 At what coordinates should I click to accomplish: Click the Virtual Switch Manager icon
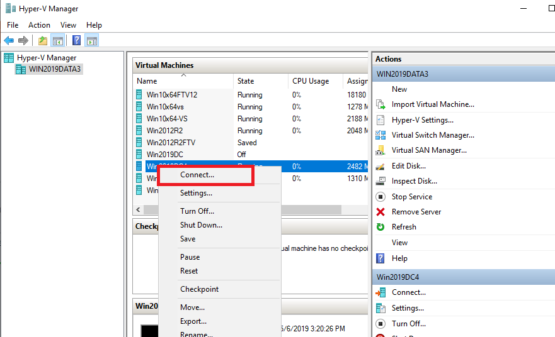(x=380, y=135)
